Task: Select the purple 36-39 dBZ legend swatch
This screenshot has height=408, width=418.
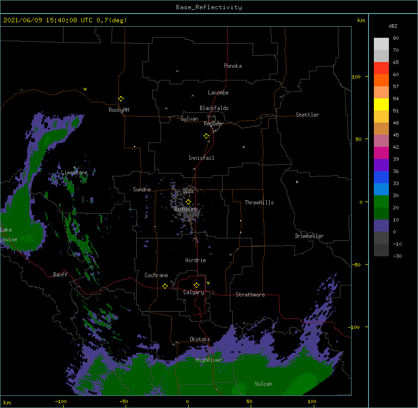Action: click(381, 165)
